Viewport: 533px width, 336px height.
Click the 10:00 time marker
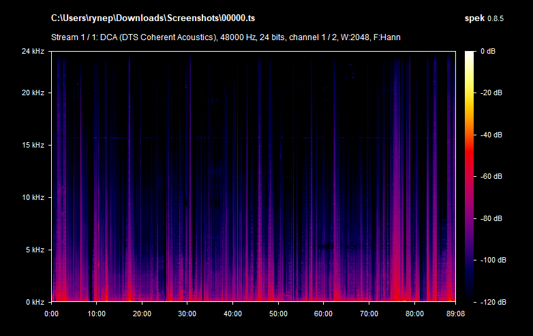point(97,314)
